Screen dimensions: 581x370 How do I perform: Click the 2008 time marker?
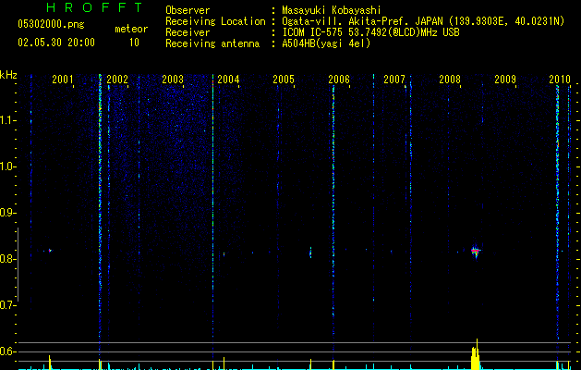pos(450,80)
